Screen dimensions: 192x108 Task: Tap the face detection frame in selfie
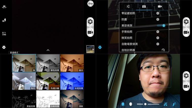[156, 72]
